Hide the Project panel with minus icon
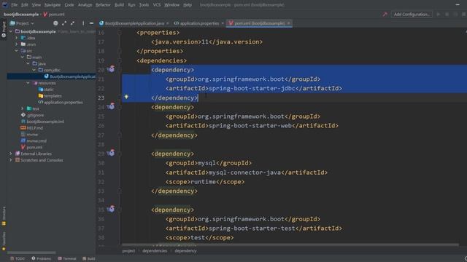The image size is (467, 262). point(91,23)
